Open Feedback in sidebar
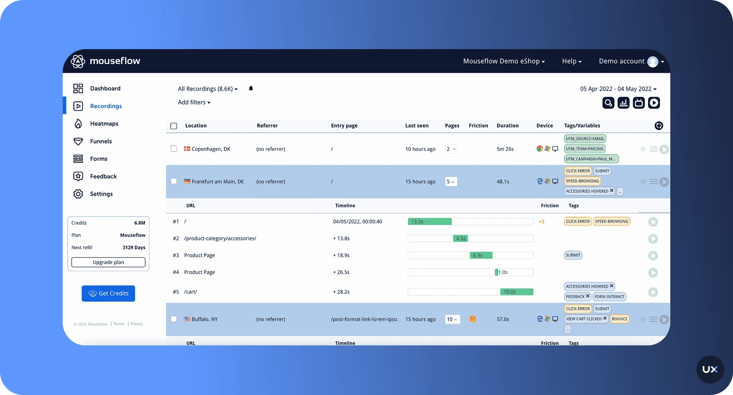733x395 pixels. (x=103, y=176)
